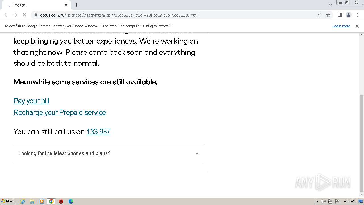
Task: Dismiss the Chrome update notification bar
Action: [x=357, y=26]
